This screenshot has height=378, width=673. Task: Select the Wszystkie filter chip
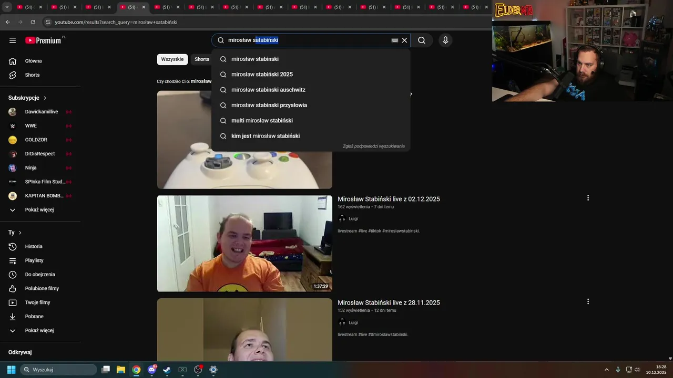(172, 59)
